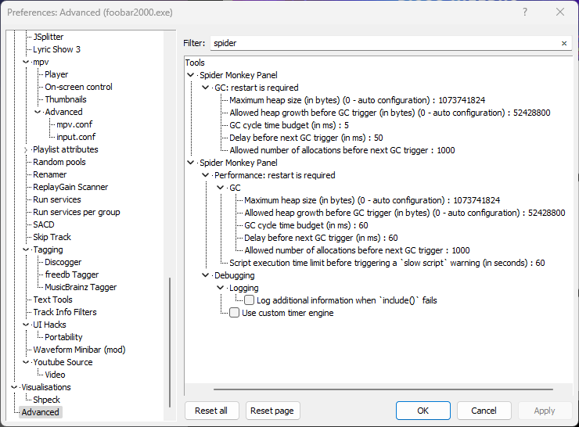The width and height of the screenshot is (579, 427).
Task: Click the Reset page button
Action: [272, 411]
